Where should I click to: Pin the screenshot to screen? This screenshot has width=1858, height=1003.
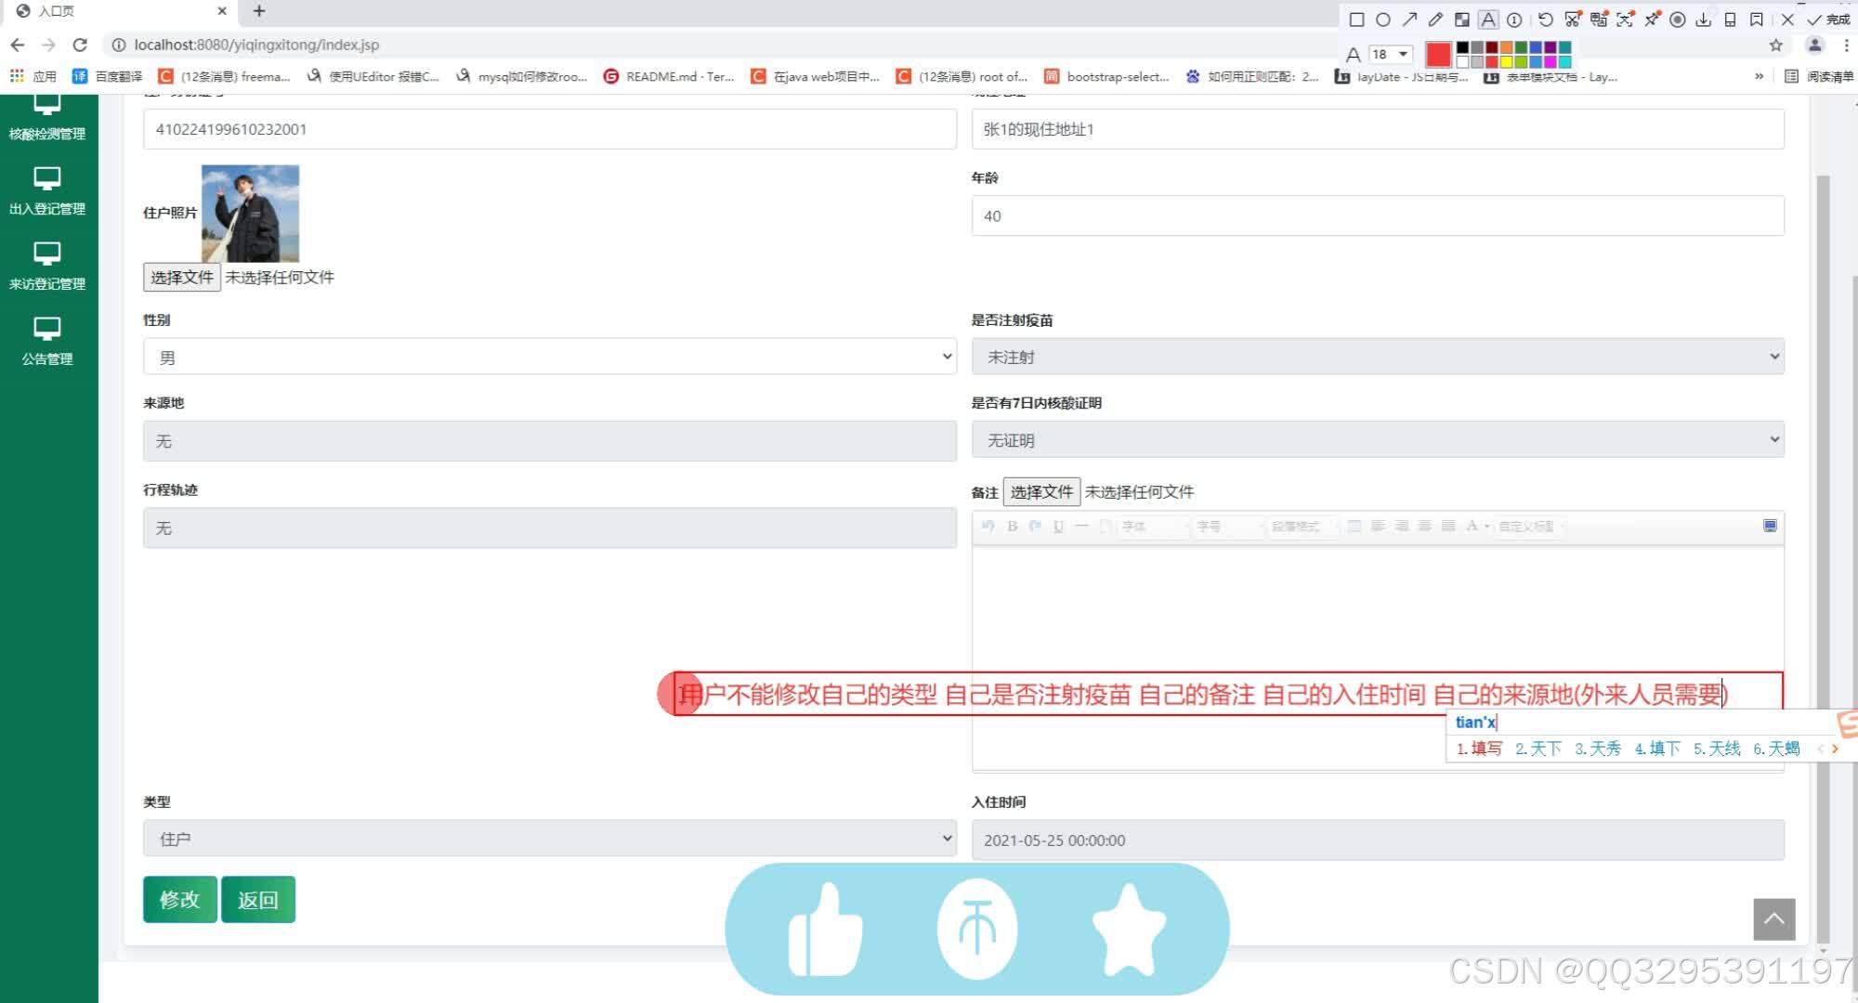(x=1652, y=20)
